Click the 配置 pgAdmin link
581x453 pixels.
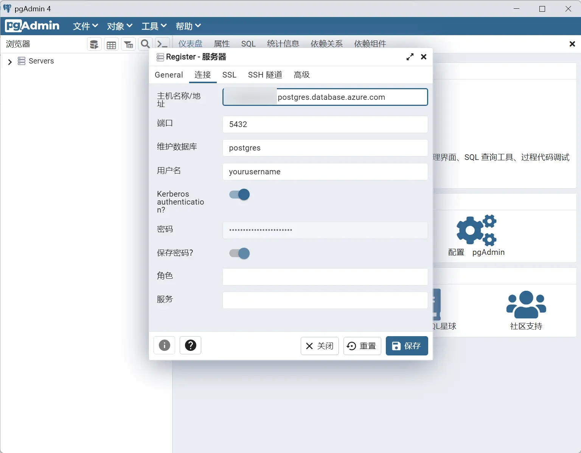click(x=476, y=252)
